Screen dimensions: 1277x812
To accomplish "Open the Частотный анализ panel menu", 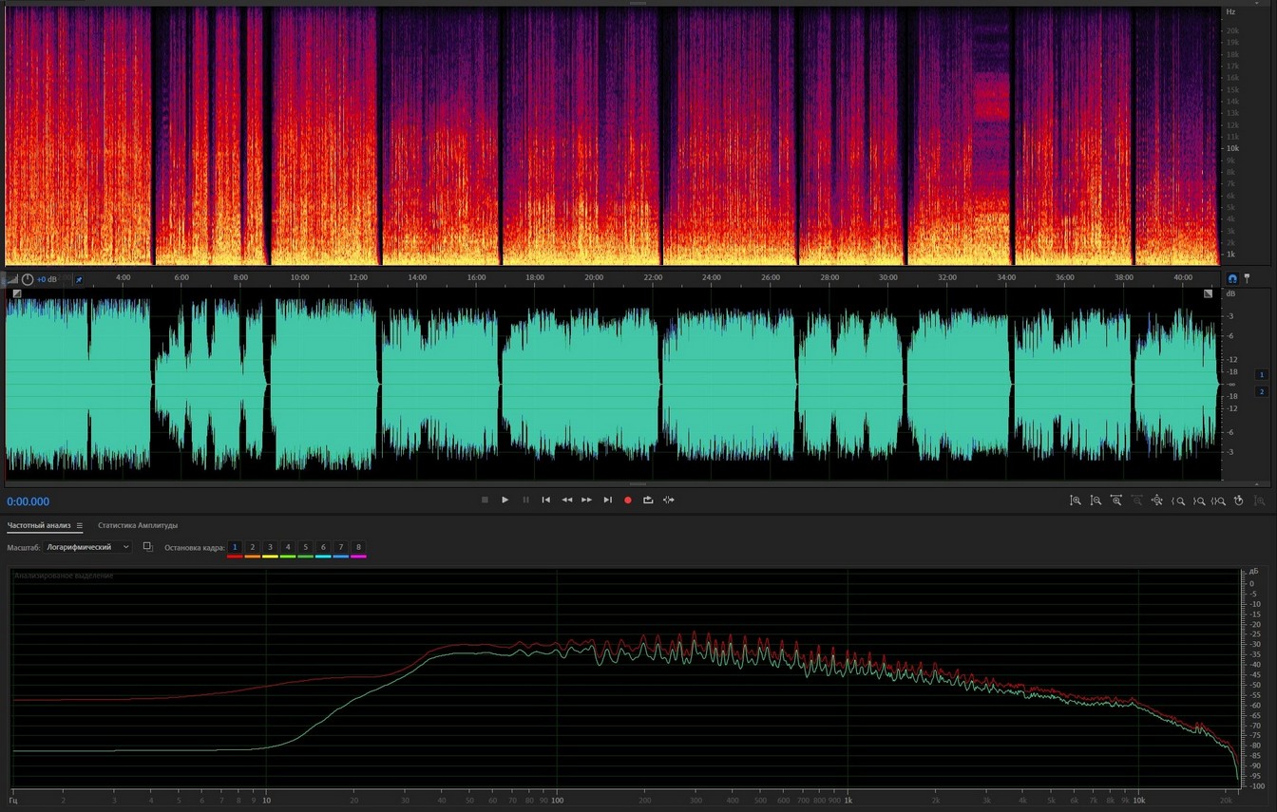I will (80, 525).
